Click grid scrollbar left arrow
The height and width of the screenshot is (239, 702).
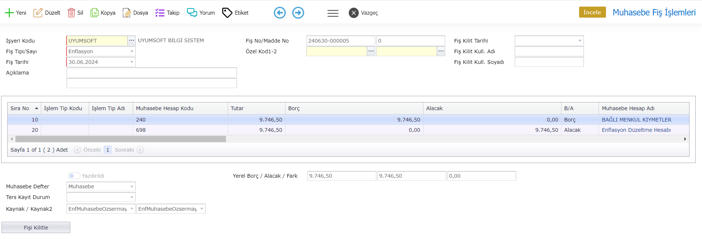(12, 139)
